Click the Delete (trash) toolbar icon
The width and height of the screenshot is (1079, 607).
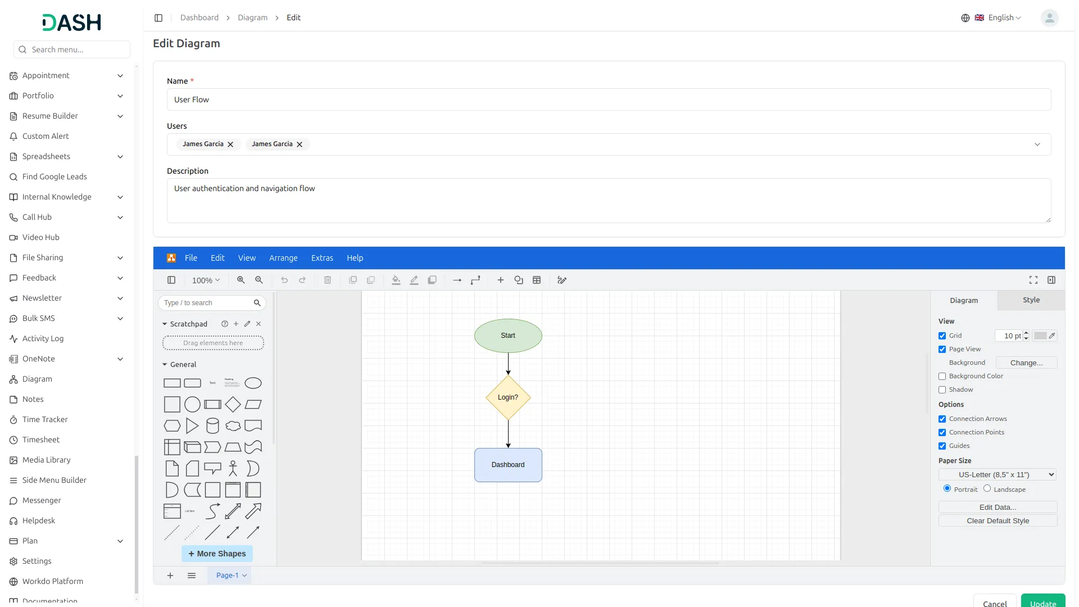[328, 280]
